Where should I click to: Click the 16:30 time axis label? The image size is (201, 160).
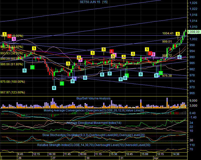coord(52,154)
